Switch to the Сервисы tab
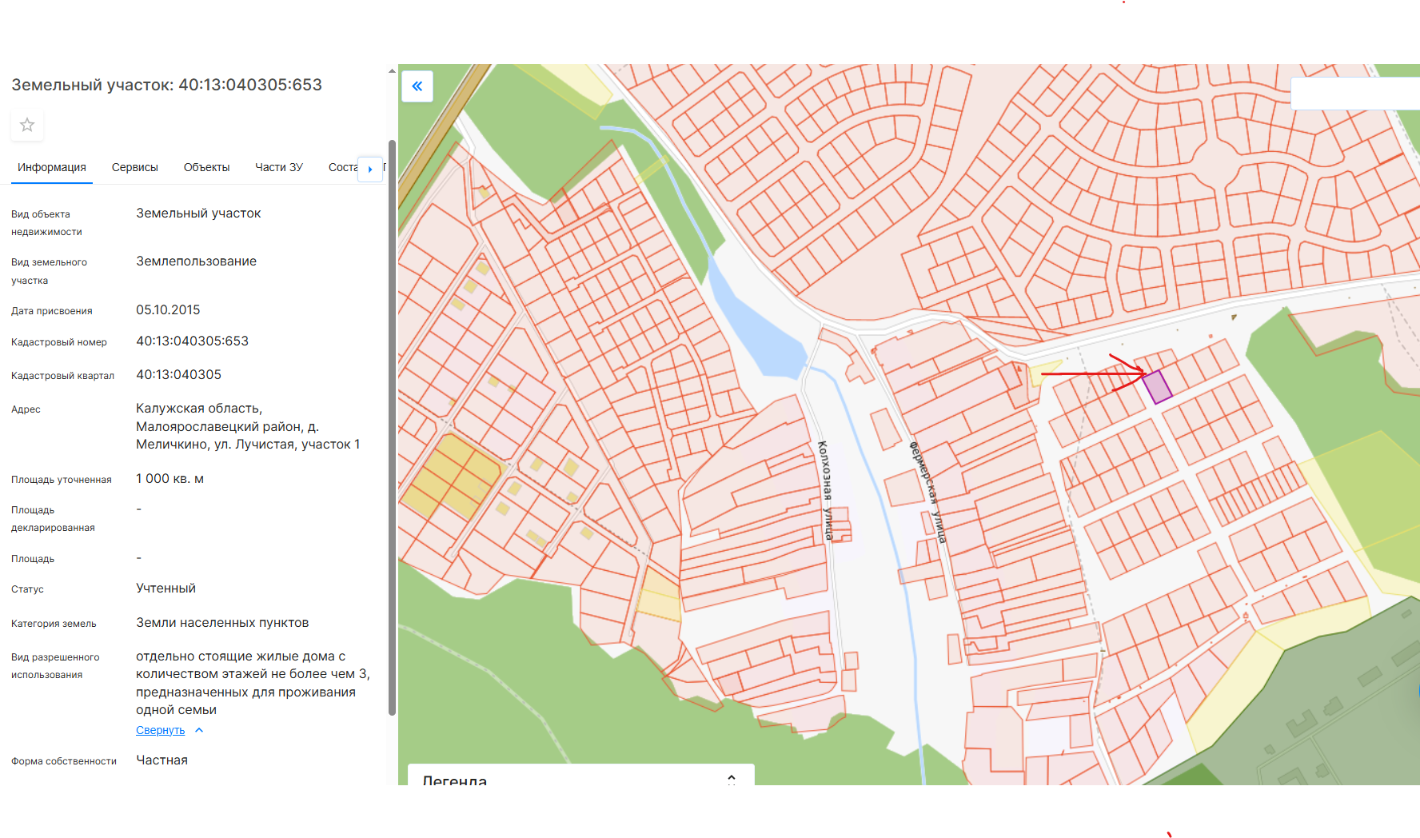The width and height of the screenshot is (1420, 838). 134,167
